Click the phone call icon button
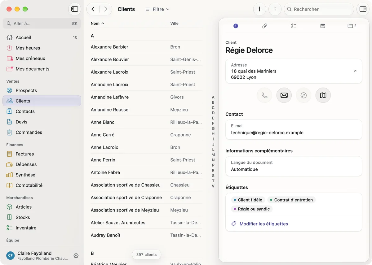372x265 pixels. [264, 95]
